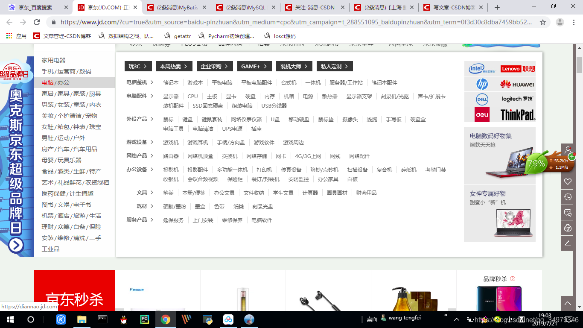Open the HP brand logo
The image size is (583, 328).
click(x=482, y=84)
